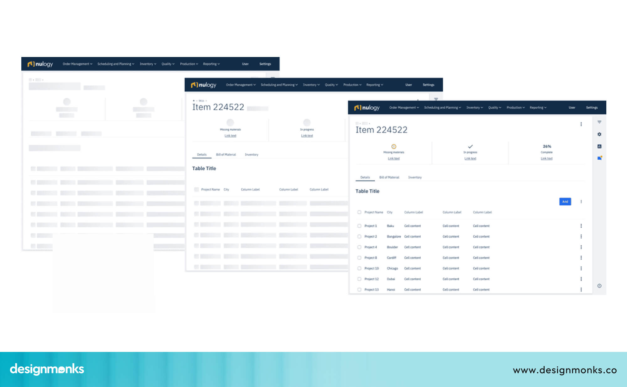Open Link text under Missing materials in middle window
Screen dimensions: 627x387
pyautogui.click(x=230, y=136)
